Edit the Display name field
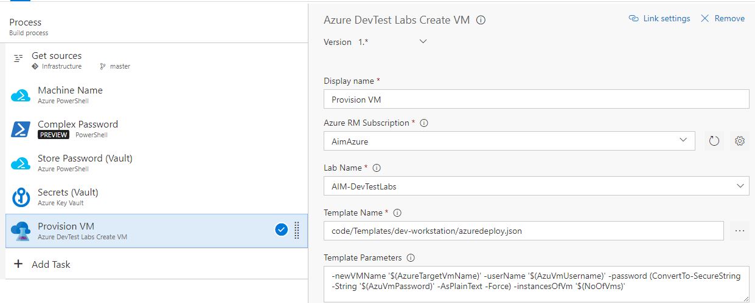The image size is (755, 303). coord(537,99)
